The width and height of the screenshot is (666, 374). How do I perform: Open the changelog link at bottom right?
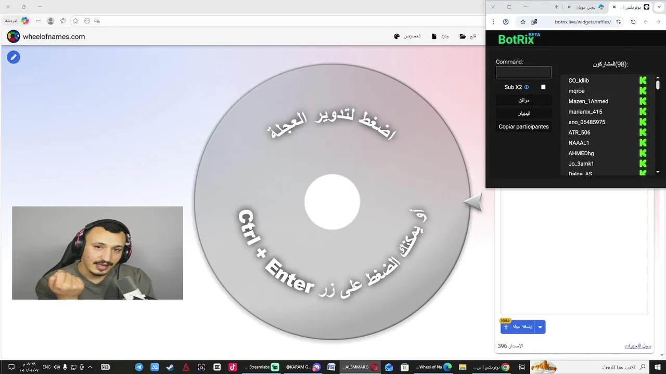pos(638,346)
